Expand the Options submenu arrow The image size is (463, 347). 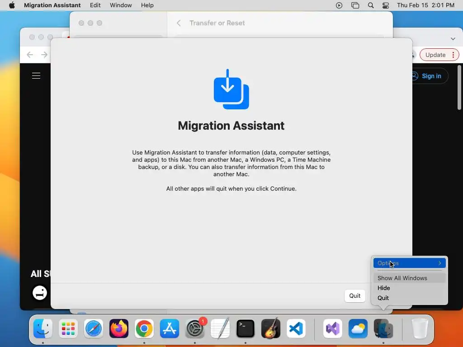pyautogui.click(x=439, y=263)
